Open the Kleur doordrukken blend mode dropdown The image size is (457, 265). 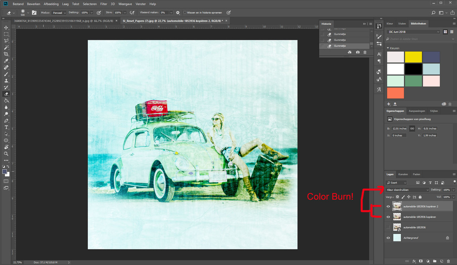408,190
